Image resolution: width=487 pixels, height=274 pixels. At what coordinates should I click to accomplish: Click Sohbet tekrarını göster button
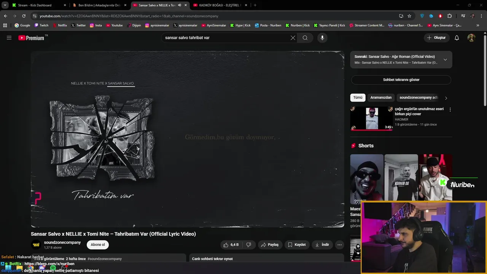[x=401, y=80]
